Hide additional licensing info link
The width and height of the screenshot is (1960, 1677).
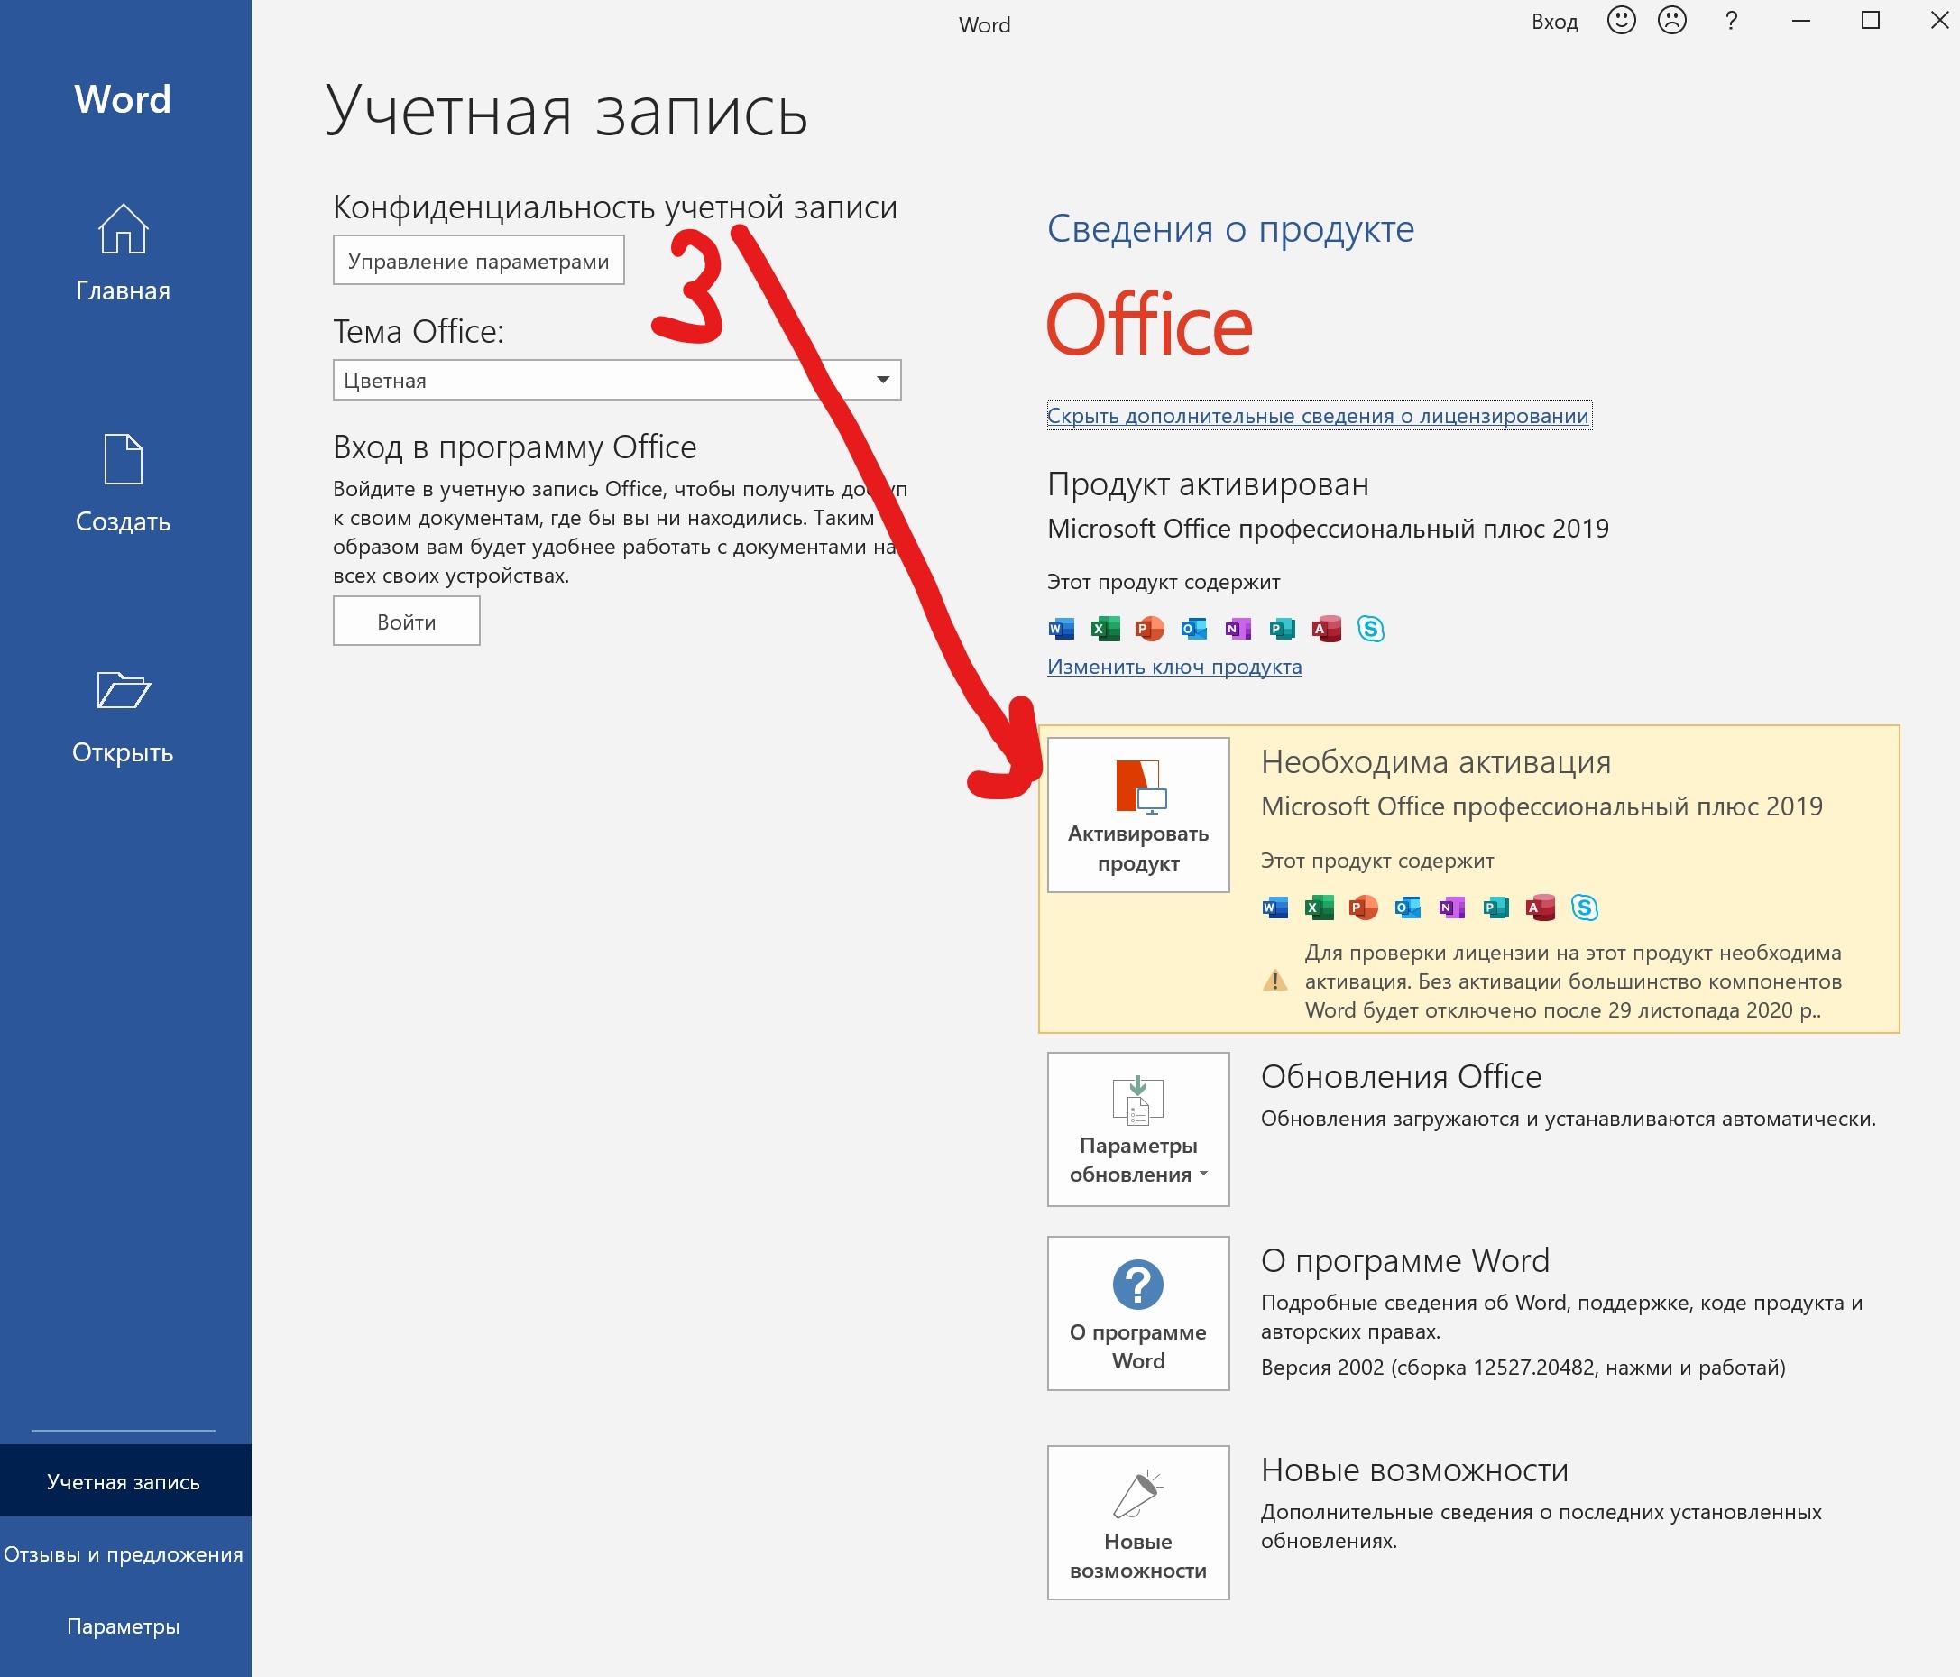[x=1317, y=416]
